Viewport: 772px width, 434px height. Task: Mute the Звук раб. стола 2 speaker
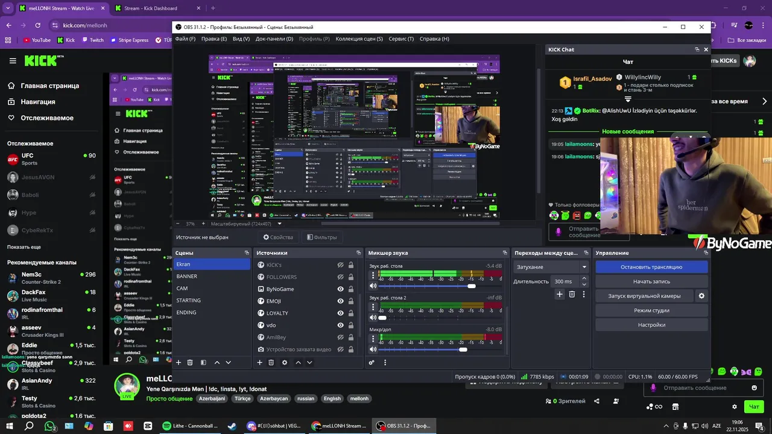373,318
